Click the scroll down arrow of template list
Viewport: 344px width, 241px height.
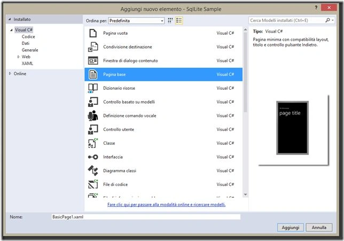(x=245, y=195)
